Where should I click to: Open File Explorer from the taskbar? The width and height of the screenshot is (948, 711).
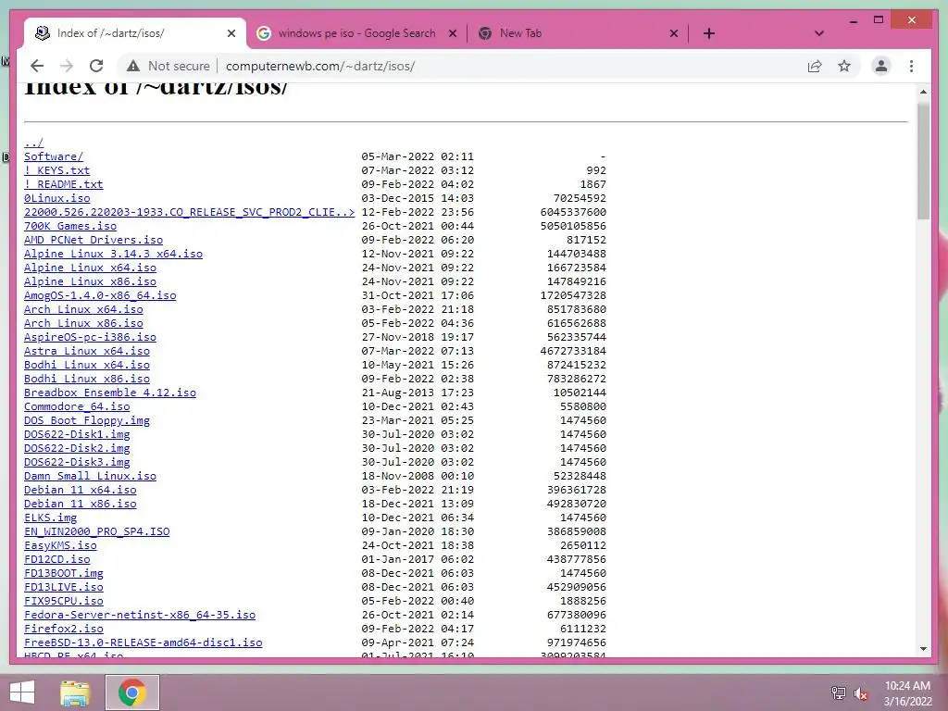point(75,692)
